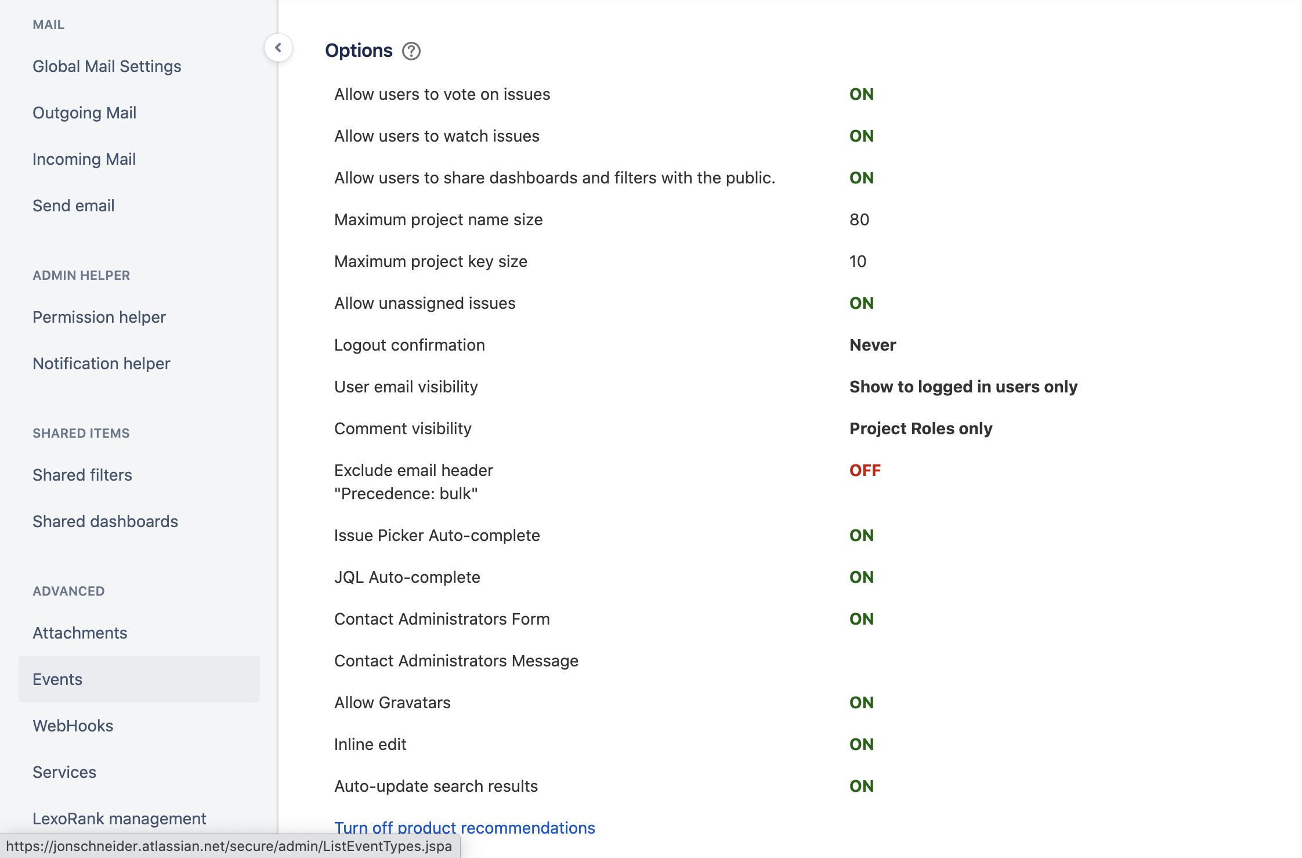Click the value 80 for project name size
The image size is (1302, 858).
coord(859,219)
